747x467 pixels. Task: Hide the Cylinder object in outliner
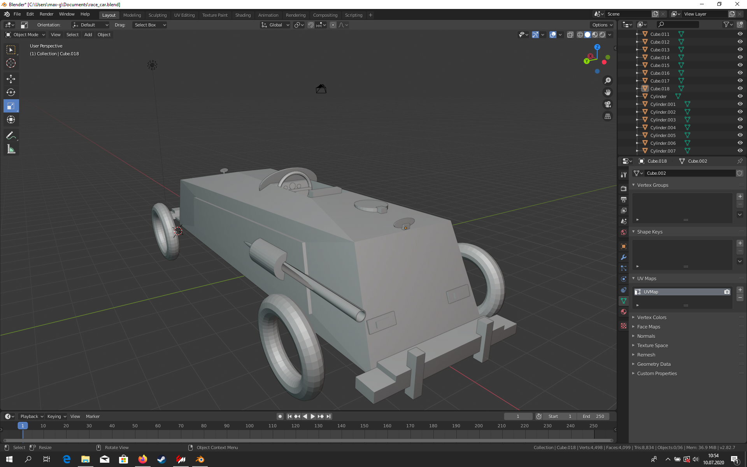tap(740, 96)
